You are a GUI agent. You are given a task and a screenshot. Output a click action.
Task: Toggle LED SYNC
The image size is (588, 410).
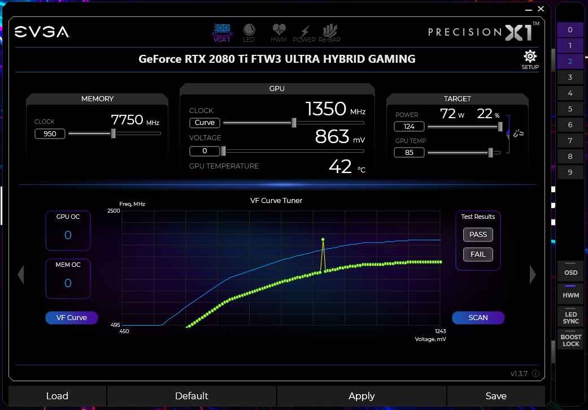coord(570,317)
